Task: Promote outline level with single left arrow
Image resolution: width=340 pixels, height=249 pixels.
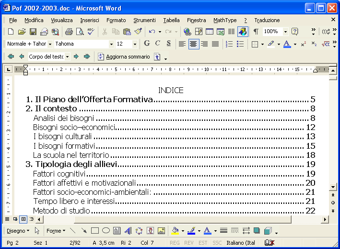Action: 22,57
